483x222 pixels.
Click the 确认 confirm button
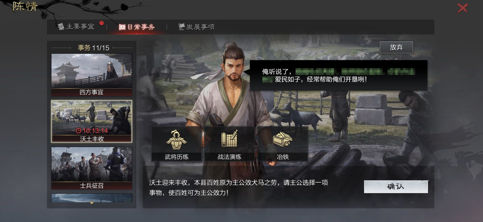pyautogui.click(x=396, y=187)
